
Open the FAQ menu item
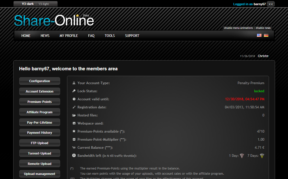(x=91, y=36)
